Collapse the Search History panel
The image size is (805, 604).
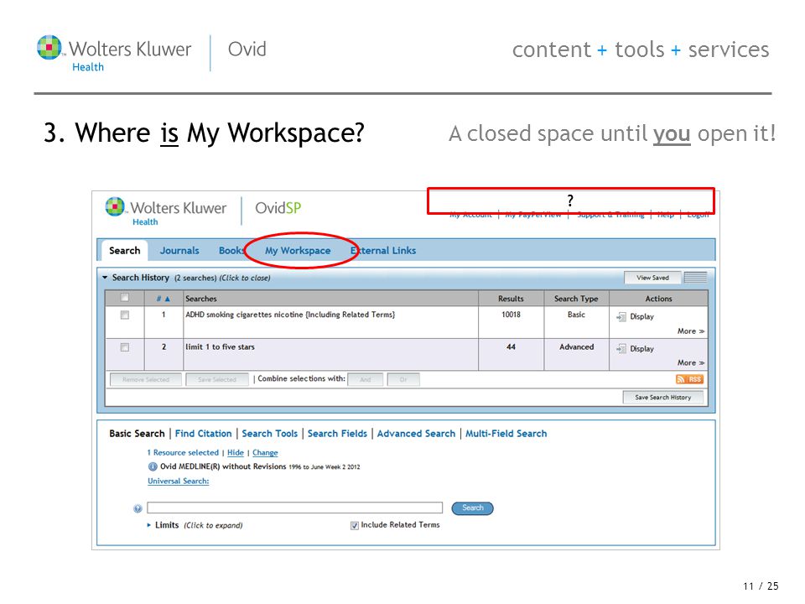pos(105,278)
